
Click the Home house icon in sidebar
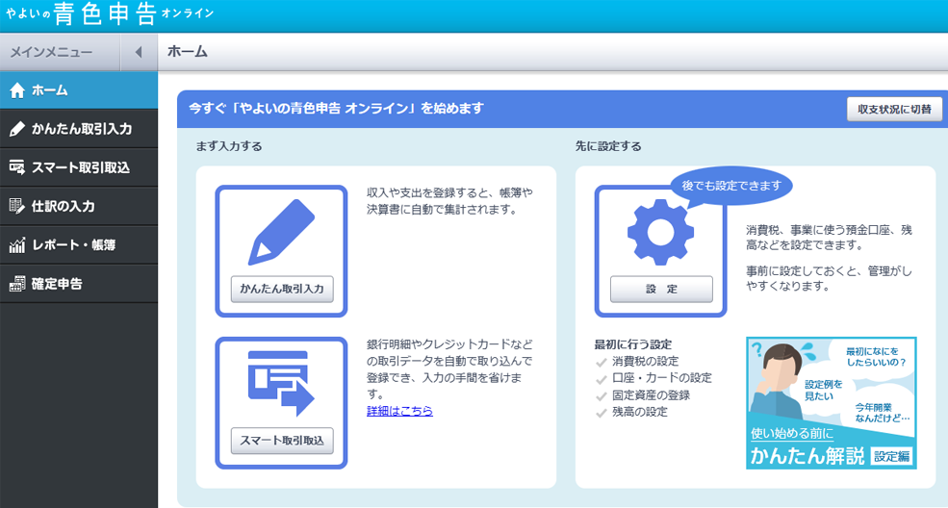(17, 90)
